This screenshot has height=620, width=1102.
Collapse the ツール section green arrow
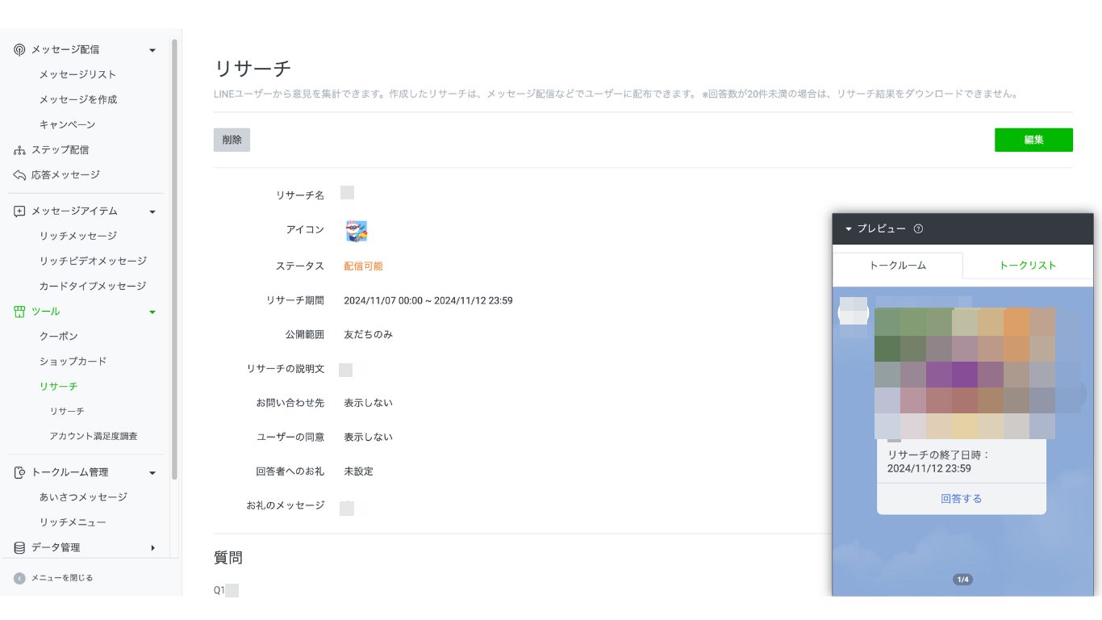(152, 312)
